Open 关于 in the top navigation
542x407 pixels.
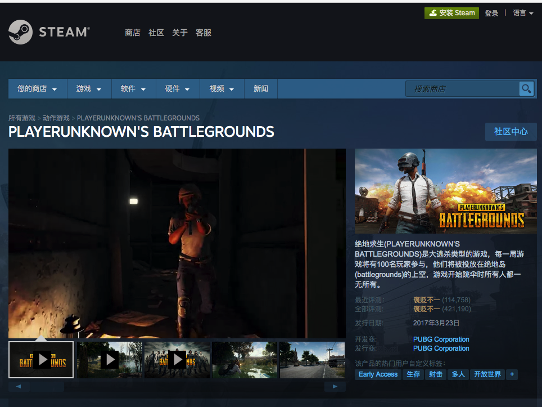(180, 33)
